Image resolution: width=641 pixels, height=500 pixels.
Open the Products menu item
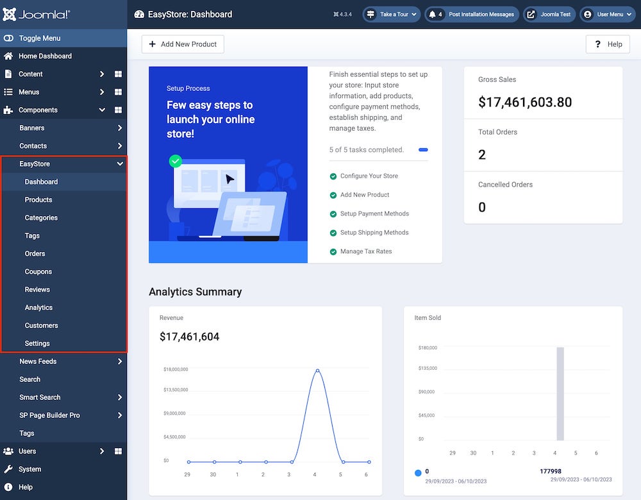pos(38,200)
